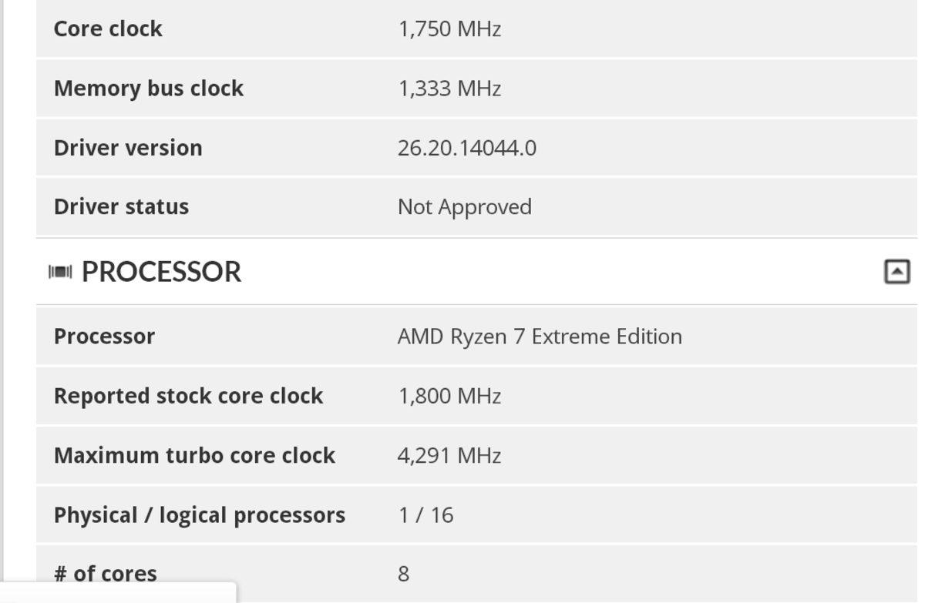Click the Processor row label

(103, 336)
